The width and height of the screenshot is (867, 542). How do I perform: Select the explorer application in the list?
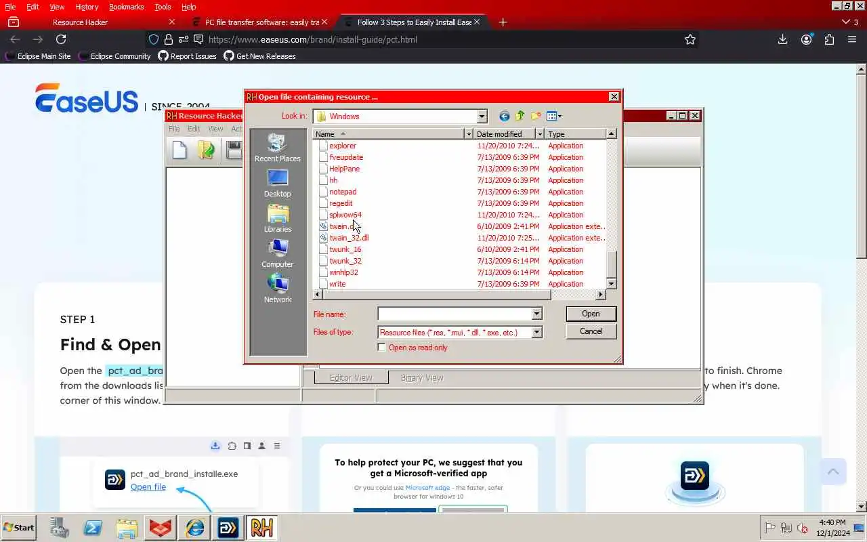pos(343,146)
